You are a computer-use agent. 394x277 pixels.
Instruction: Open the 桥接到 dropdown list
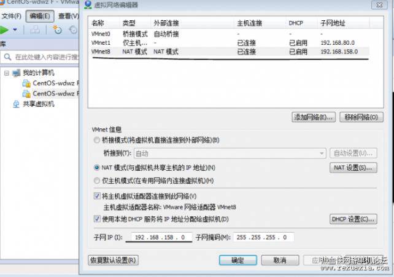(230, 154)
